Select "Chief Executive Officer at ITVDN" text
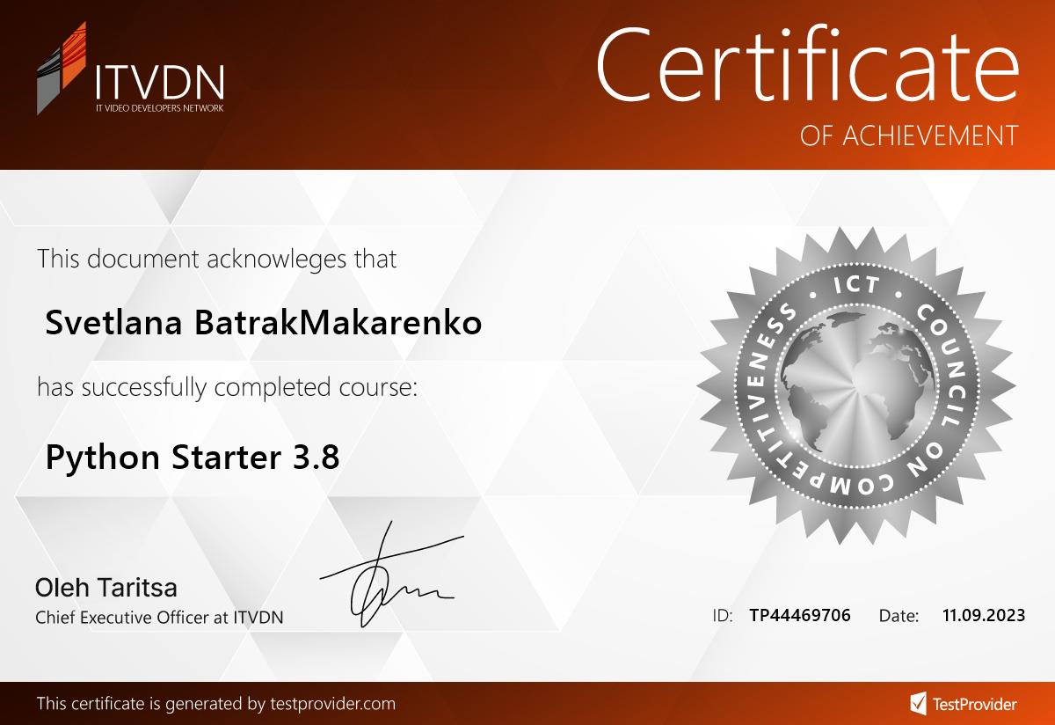The image size is (1055, 725). (x=159, y=617)
